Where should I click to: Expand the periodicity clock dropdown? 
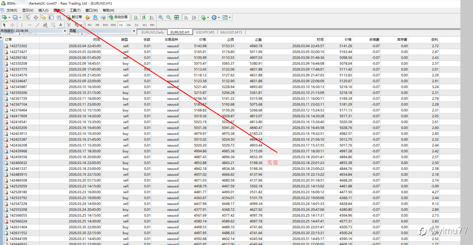[x=219, y=17]
